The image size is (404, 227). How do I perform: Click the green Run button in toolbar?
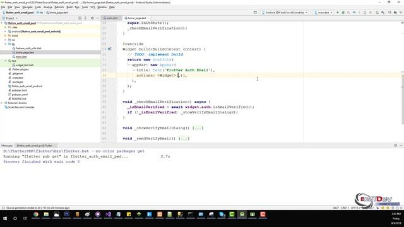click(x=338, y=13)
